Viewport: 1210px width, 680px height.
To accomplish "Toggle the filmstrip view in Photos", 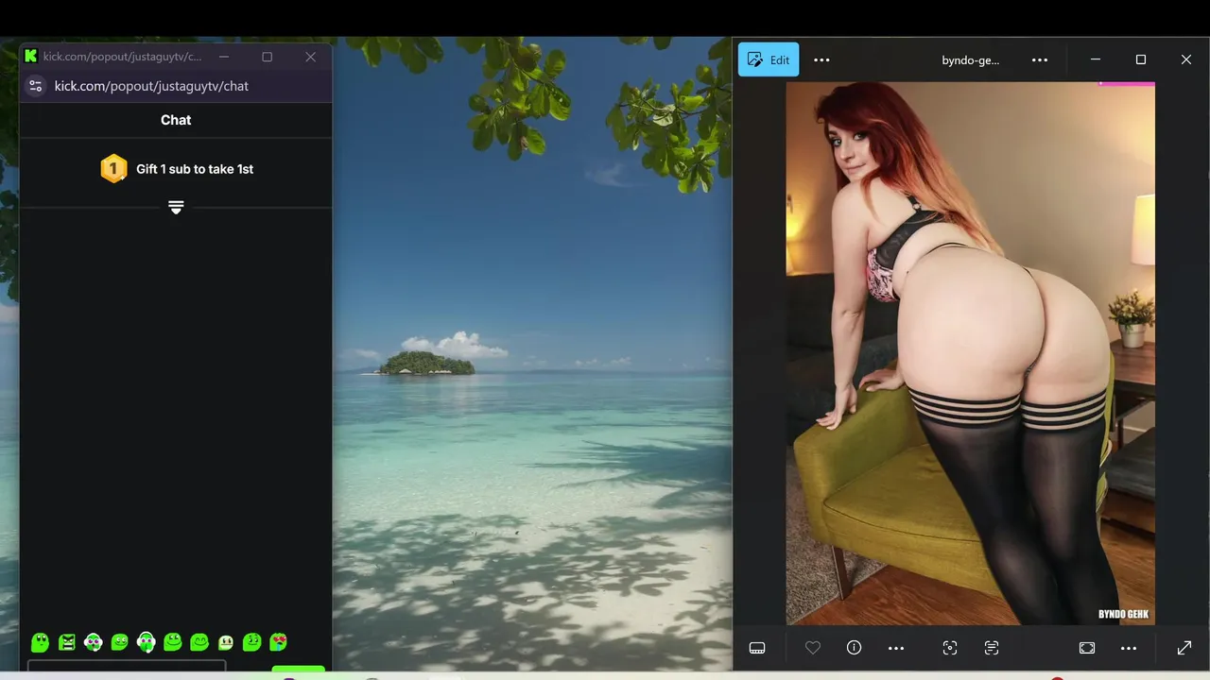I will point(757,648).
